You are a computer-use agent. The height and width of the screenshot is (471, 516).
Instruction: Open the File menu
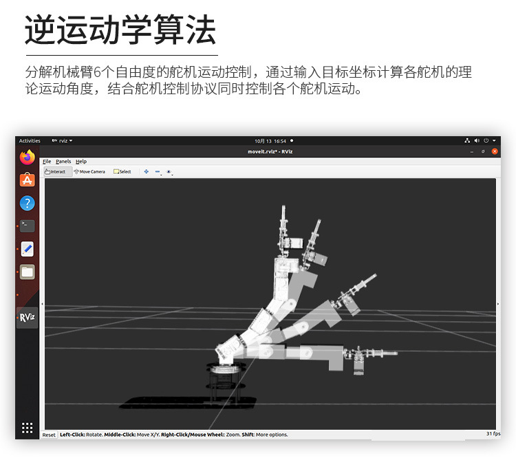47,162
